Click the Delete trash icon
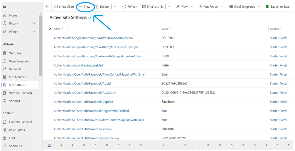This screenshot has width=295, height=151. (97, 6)
